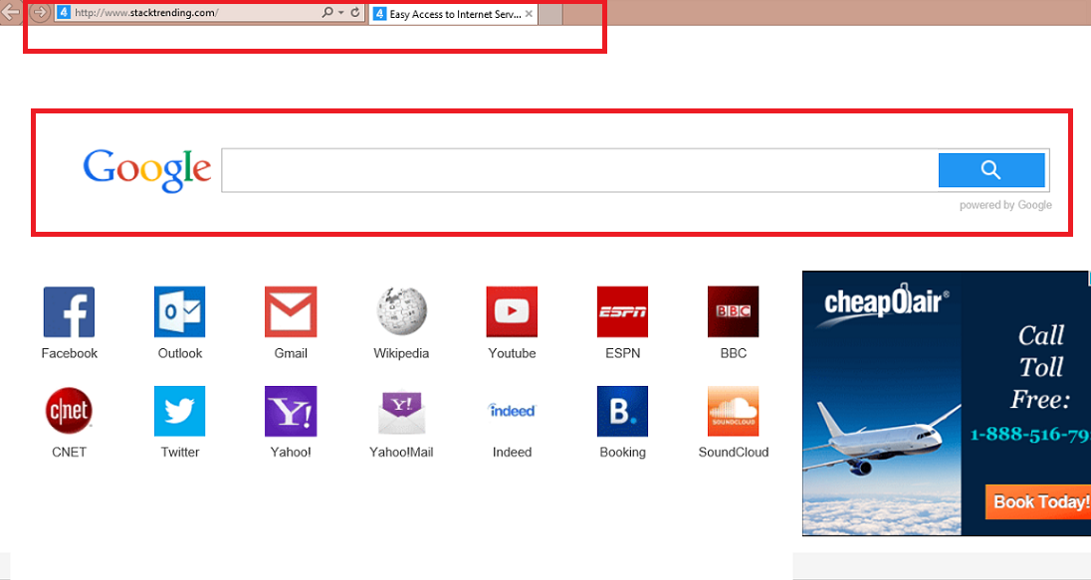
Task: Open the SoundCloud shortcut icon
Action: point(733,411)
